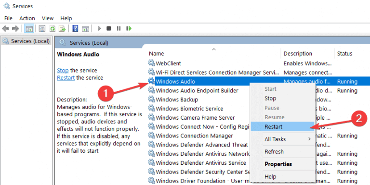The height and width of the screenshot is (185, 370).
Task: Open Properties from the context menu
Action: coord(282,164)
